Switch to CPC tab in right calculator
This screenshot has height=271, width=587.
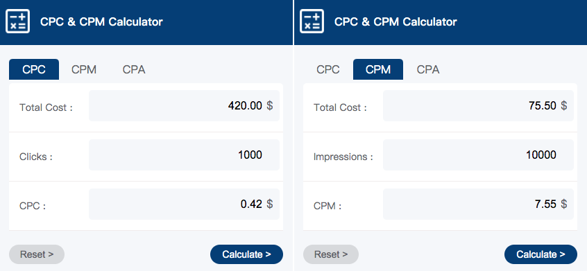328,69
